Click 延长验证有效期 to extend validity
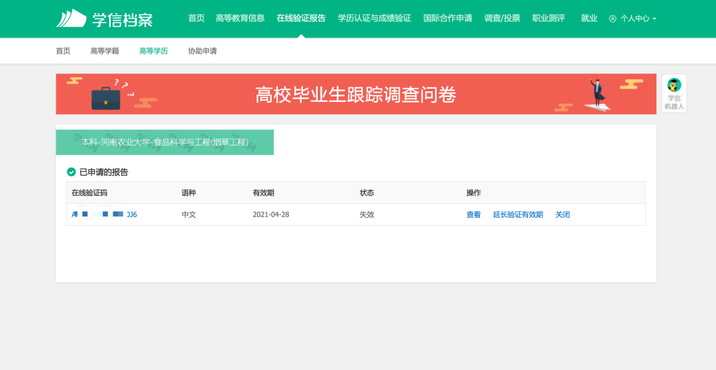The width and height of the screenshot is (716, 370). (x=518, y=214)
